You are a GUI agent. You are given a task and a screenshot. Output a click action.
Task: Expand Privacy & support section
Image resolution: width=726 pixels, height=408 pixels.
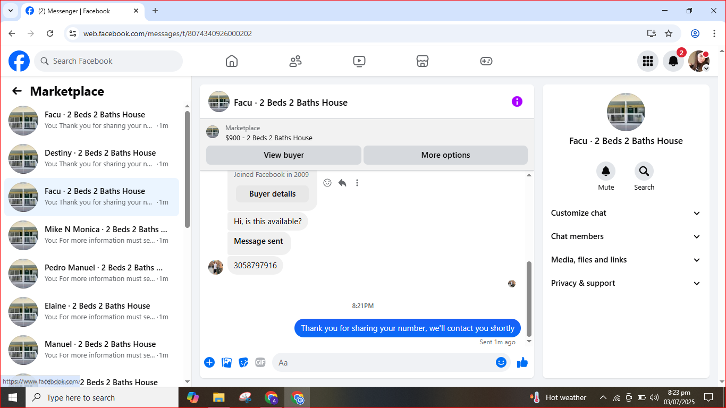pyautogui.click(x=626, y=283)
